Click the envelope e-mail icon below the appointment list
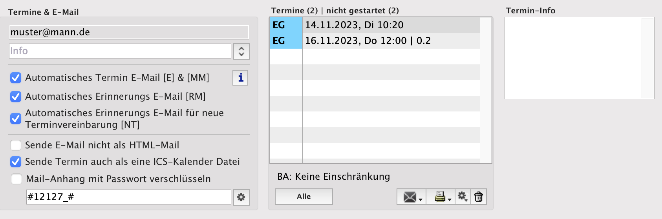The width and height of the screenshot is (662, 219). tap(411, 197)
